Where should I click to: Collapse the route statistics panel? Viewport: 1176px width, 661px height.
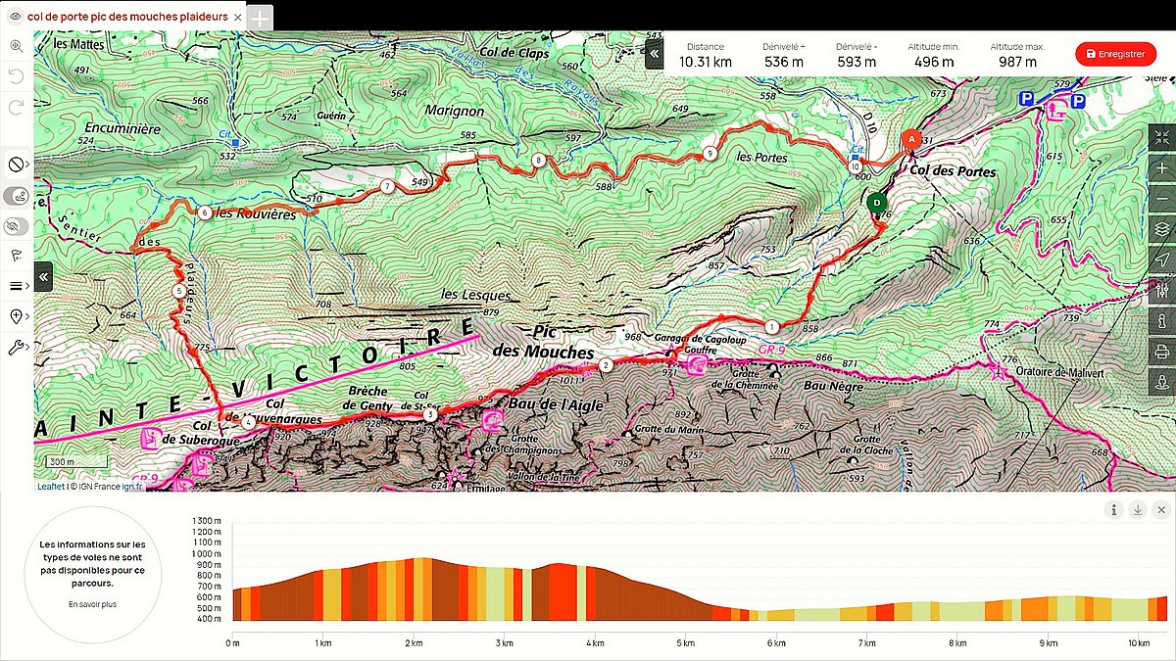655,55
